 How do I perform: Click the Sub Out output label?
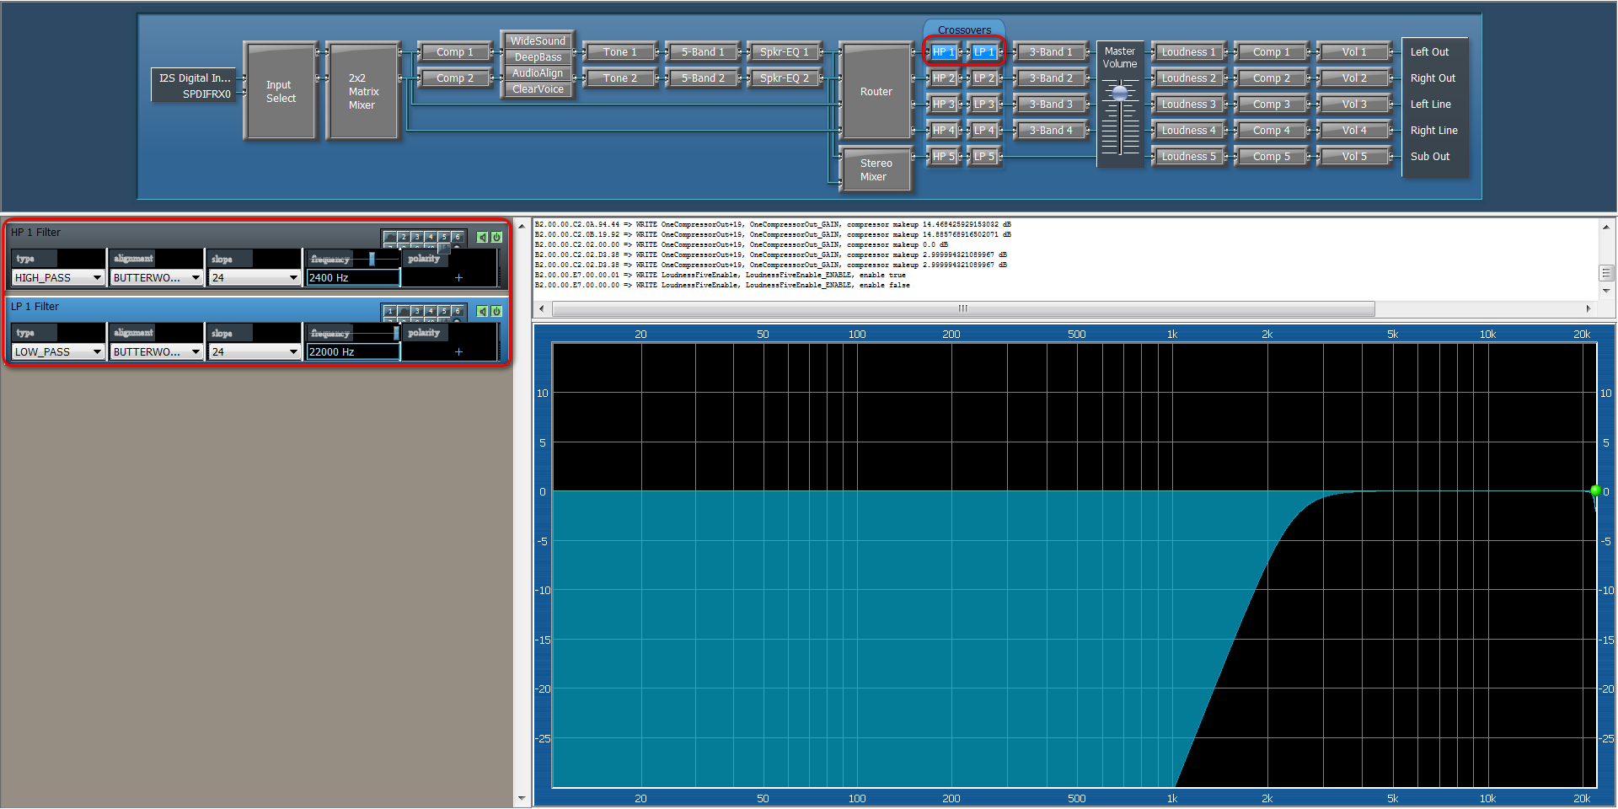point(1430,157)
